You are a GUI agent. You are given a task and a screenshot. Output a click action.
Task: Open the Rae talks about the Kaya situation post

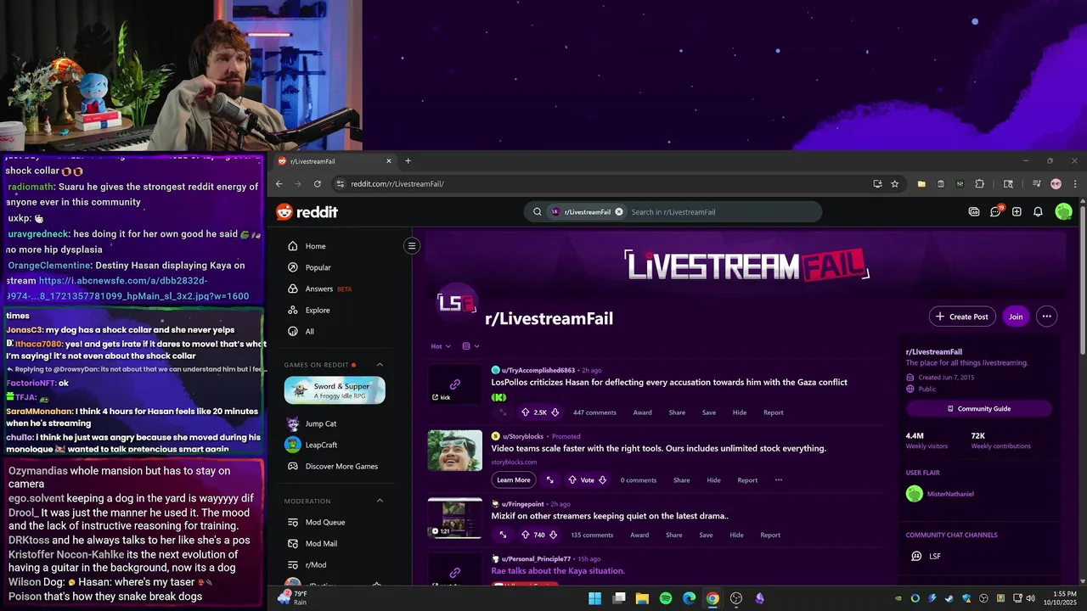(x=558, y=571)
